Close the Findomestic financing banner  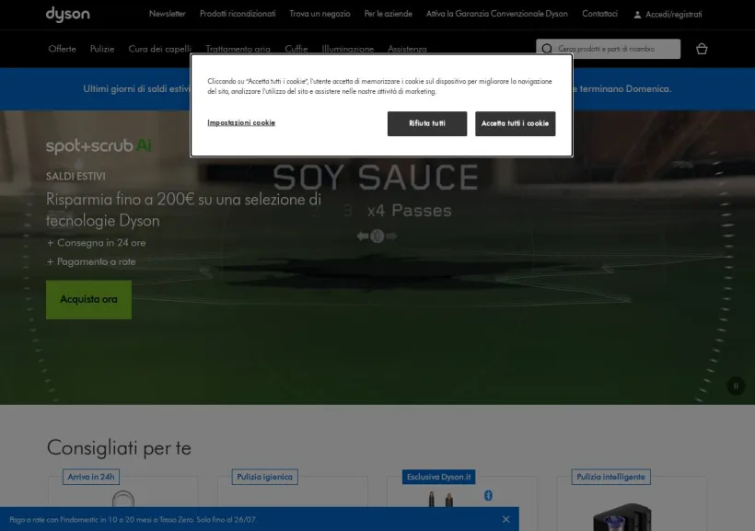505,519
